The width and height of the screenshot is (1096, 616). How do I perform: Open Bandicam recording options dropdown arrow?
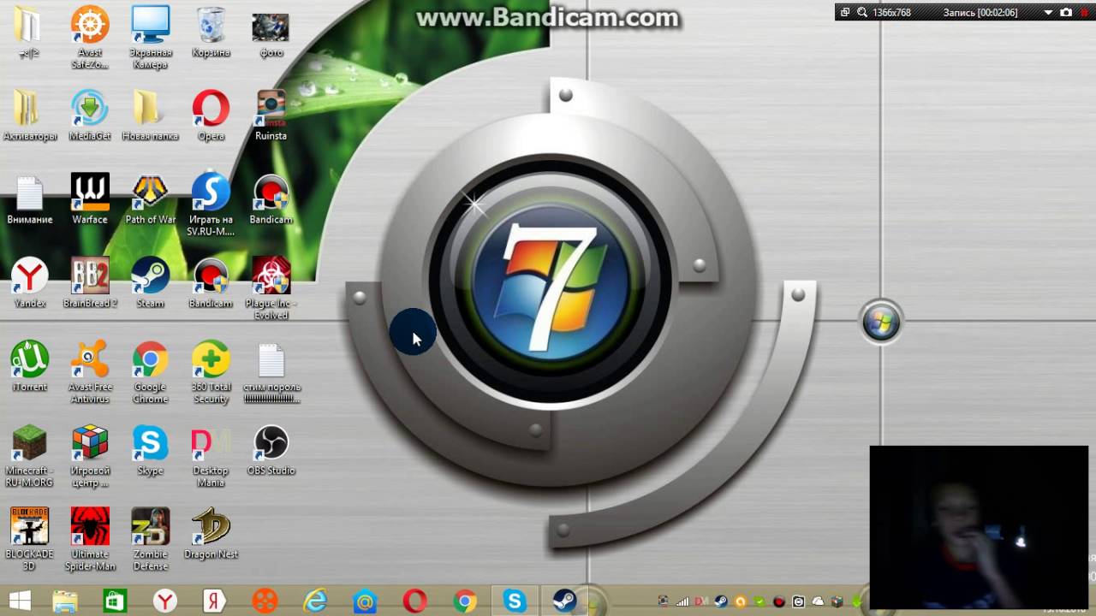click(x=1048, y=13)
